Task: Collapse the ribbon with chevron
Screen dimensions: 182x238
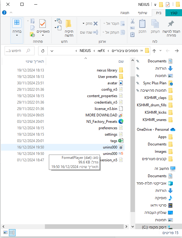Action: [x=11, y=13]
